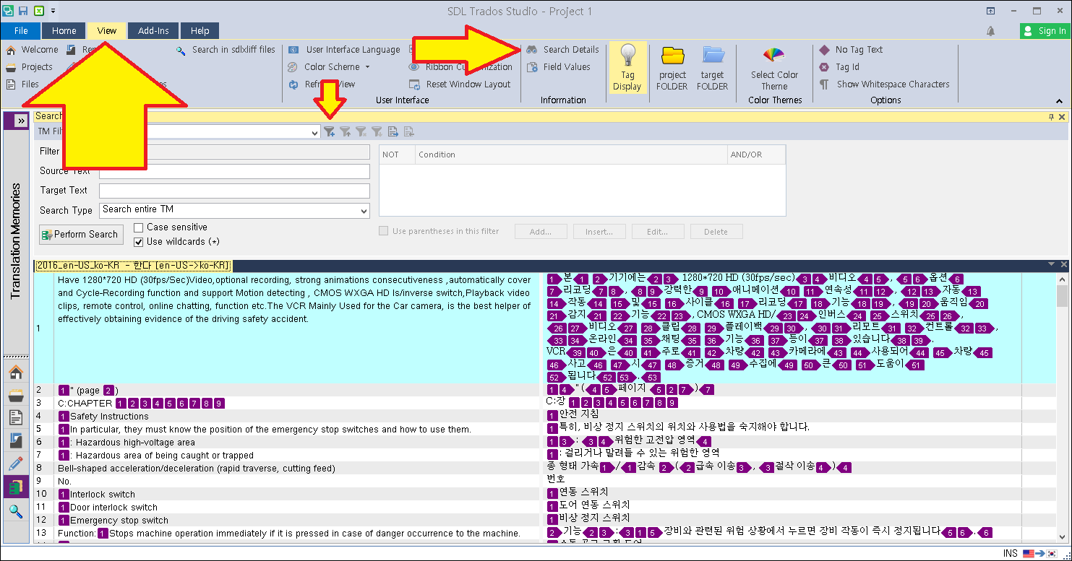Image resolution: width=1072 pixels, height=561 pixels.
Task: Open the Add-Ins tab
Action: [x=153, y=30]
